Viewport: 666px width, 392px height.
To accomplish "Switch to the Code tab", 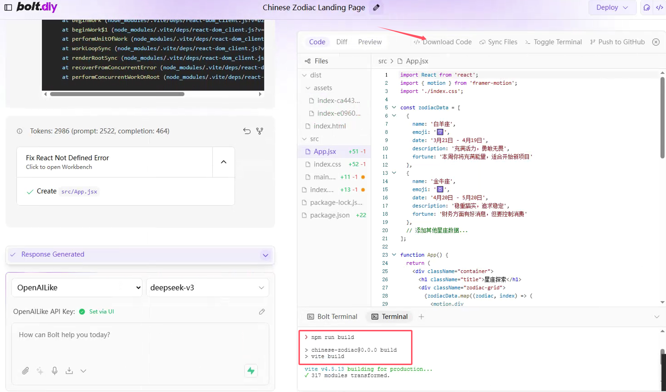I will click(x=317, y=42).
